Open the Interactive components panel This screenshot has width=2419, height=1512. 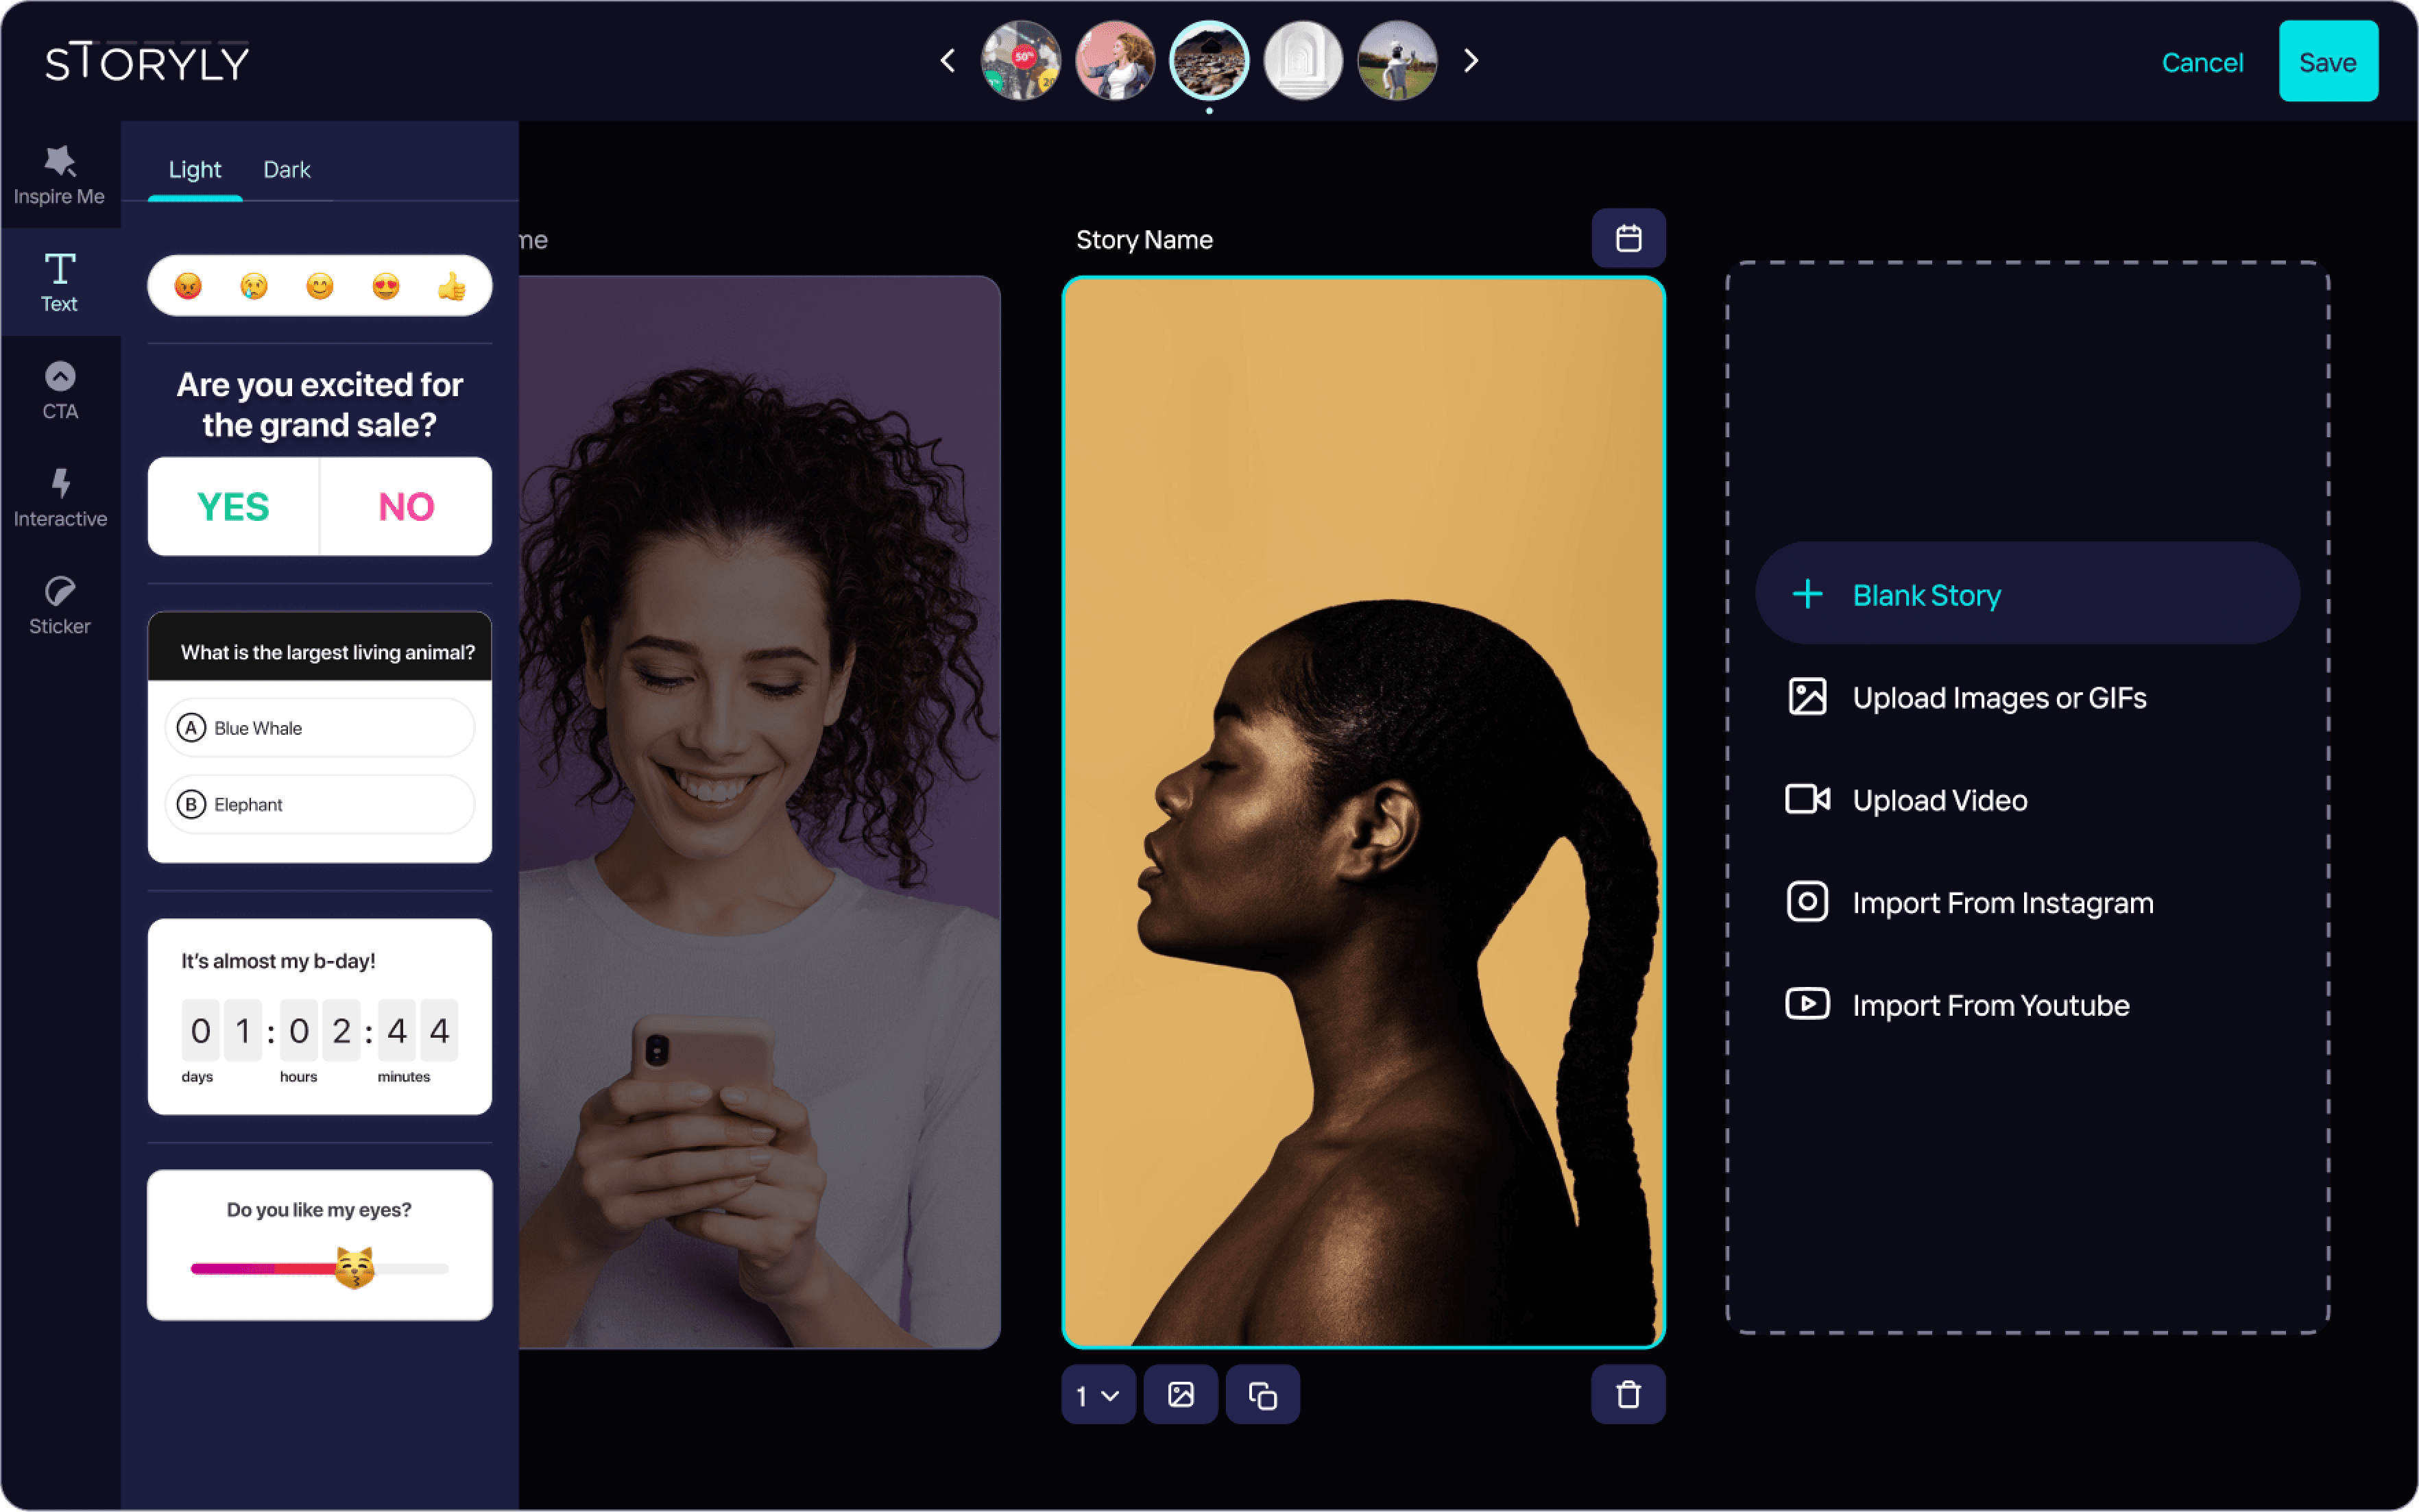pos(59,498)
